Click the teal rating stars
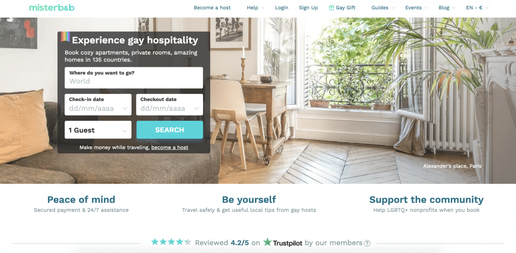Viewport: 516px width, 253px height. click(x=171, y=242)
